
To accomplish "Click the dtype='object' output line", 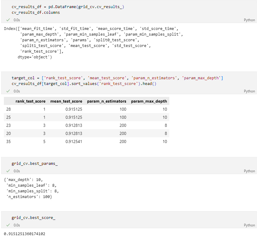I will click(x=35, y=57).
